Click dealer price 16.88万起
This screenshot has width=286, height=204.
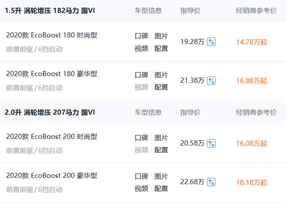[x=252, y=81]
